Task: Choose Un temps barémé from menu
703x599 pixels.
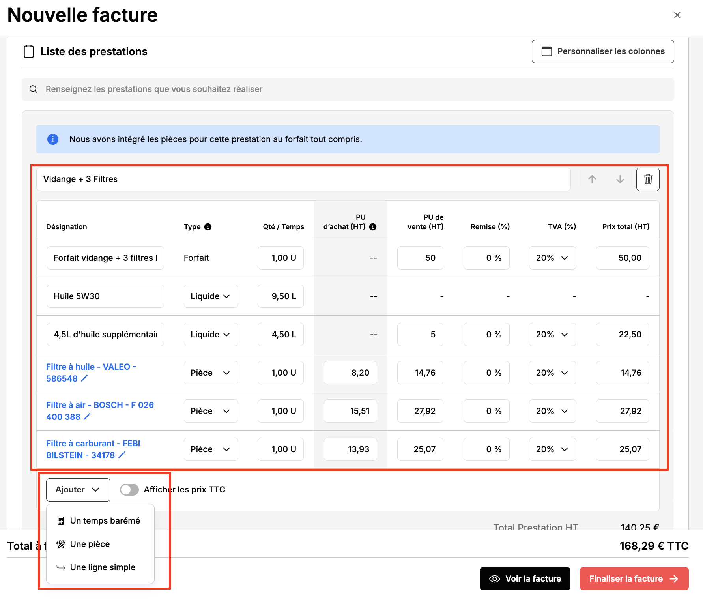Action: (x=100, y=521)
